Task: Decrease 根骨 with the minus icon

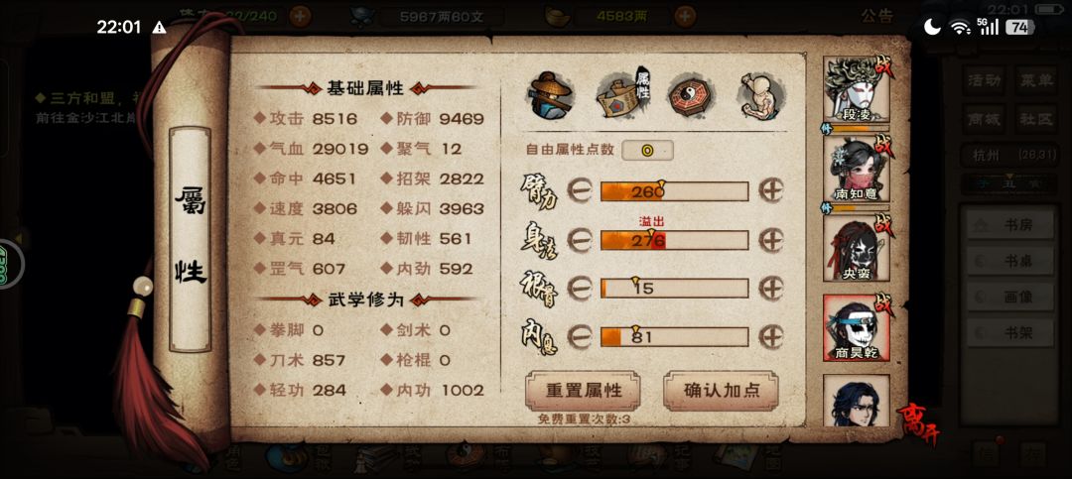Action: pos(579,288)
